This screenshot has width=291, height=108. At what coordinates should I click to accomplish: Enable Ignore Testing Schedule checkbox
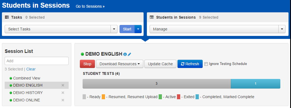click(x=206, y=64)
